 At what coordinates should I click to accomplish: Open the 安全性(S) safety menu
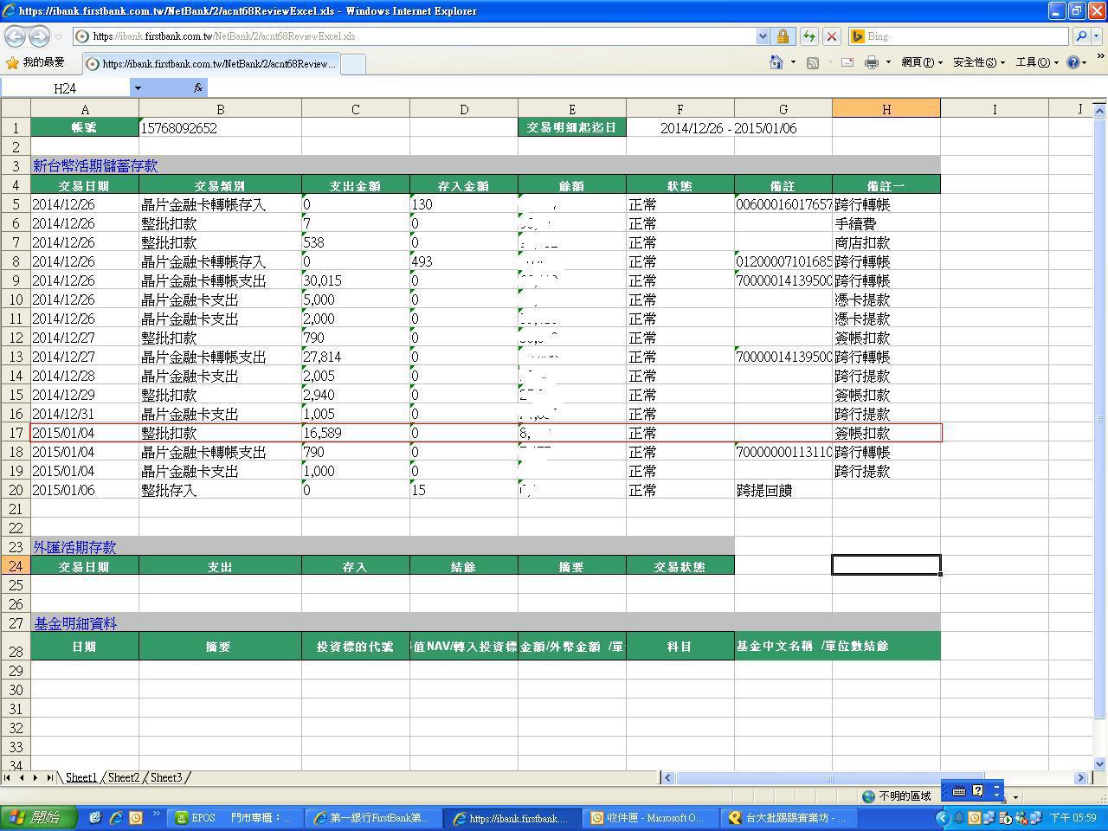tap(978, 62)
